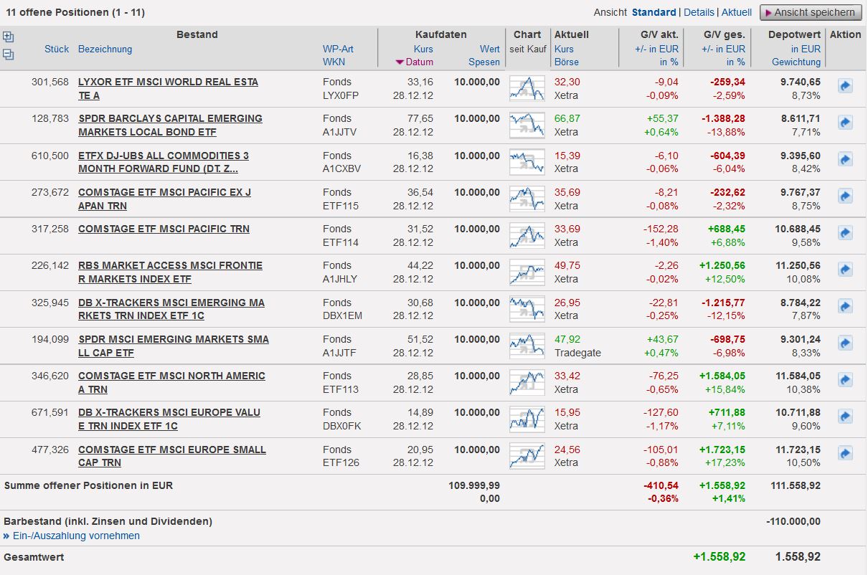Switch to the Details view
868x575 pixels.
pyautogui.click(x=699, y=12)
